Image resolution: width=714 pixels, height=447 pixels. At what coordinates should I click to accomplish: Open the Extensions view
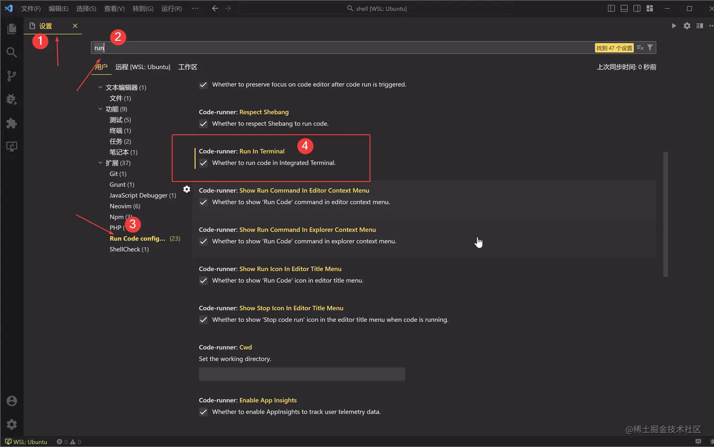pyautogui.click(x=12, y=123)
